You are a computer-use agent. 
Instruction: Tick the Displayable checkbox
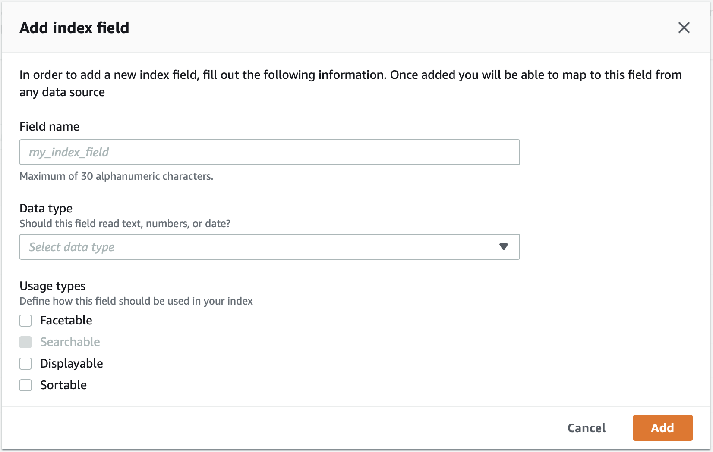25,364
